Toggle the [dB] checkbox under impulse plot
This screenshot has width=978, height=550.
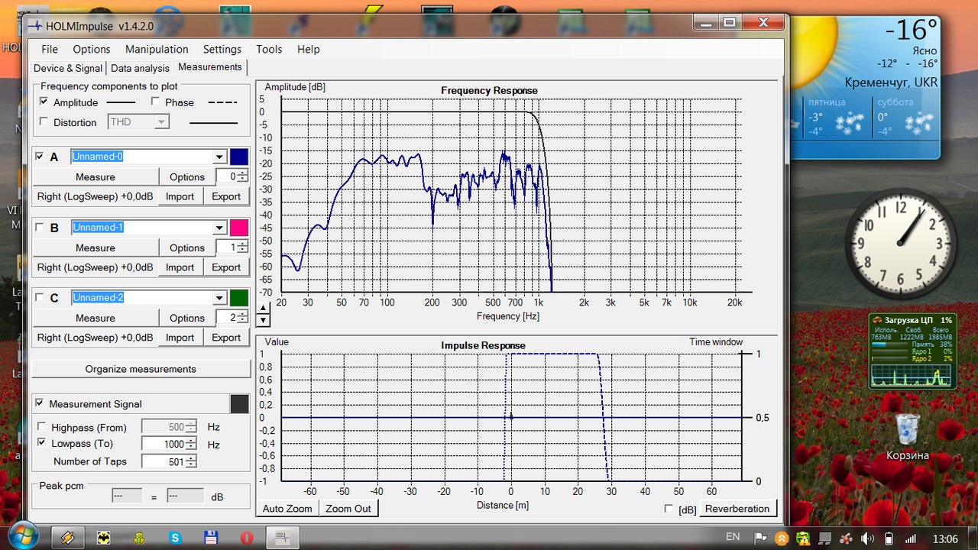pos(669,509)
